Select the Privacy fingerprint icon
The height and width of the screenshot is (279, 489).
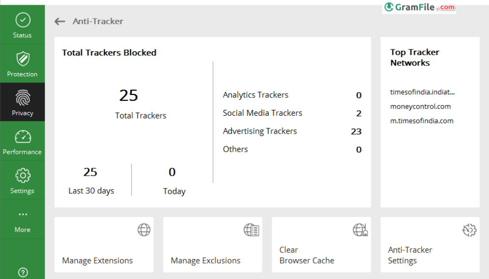[x=23, y=98]
